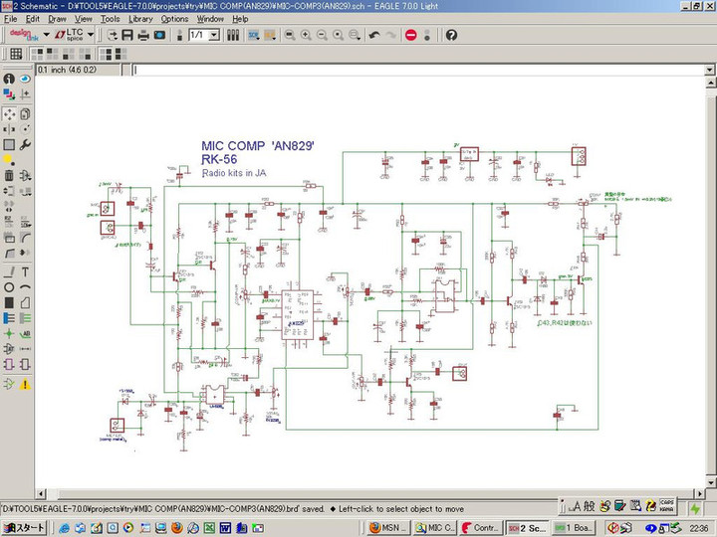Open the Help question mark icon
This screenshot has width=717, height=537.
[451, 35]
